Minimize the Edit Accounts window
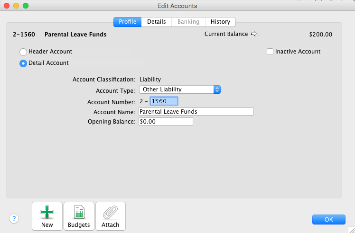 click(x=16, y=6)
